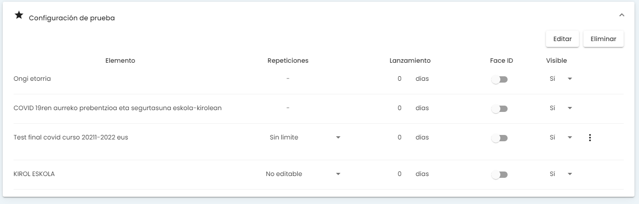Click the star icon beside Configuración de prueba

[19, 15]
